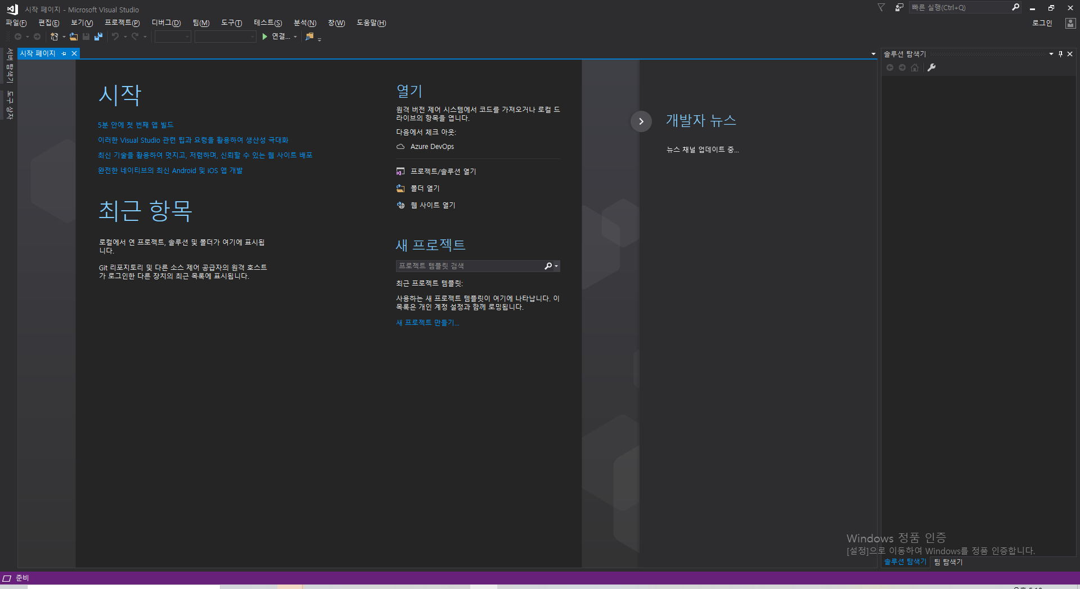The width and height of the screenshot is (1080, 589).
Task: Click the Redo toolbar icon
Action: coord(135,37)
